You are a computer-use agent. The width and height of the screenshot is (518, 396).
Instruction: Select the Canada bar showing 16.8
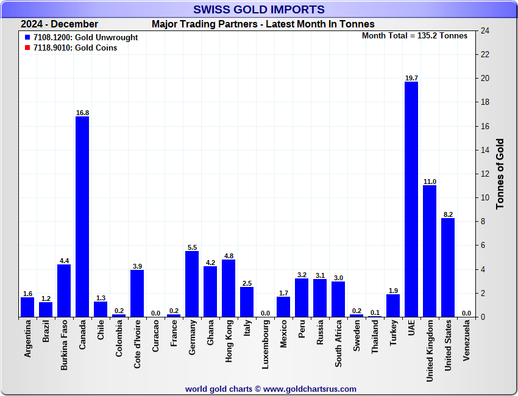(82, 216)
